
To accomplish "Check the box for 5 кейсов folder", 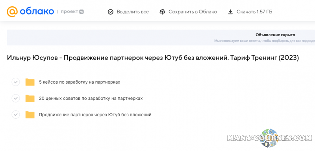I will pos(16,82).
